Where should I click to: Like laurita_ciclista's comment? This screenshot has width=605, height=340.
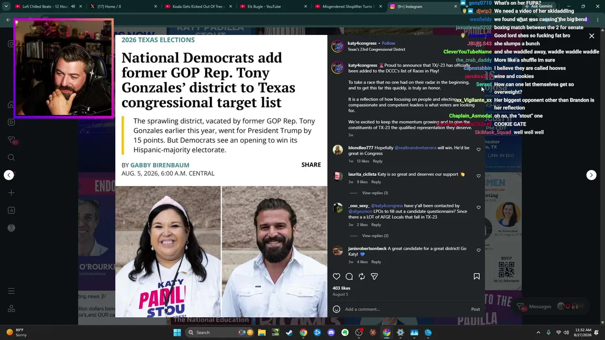coord(478,176)
